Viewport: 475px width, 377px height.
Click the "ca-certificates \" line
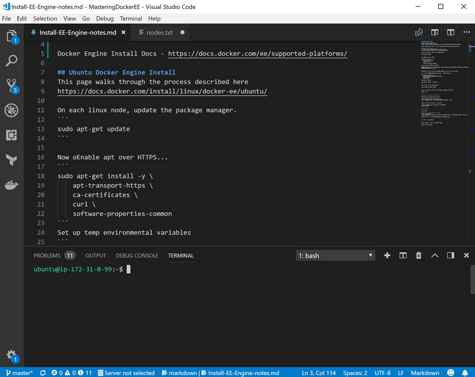click(x=105, y=195)
